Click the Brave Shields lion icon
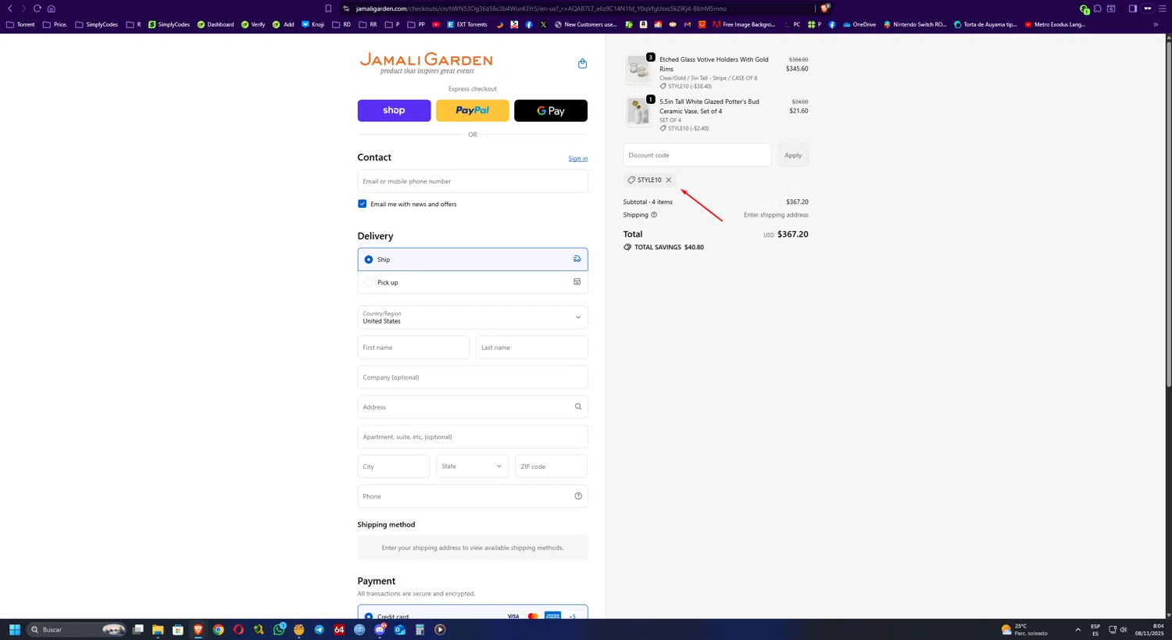1172x640 pixels. click(x=824, y=9)
